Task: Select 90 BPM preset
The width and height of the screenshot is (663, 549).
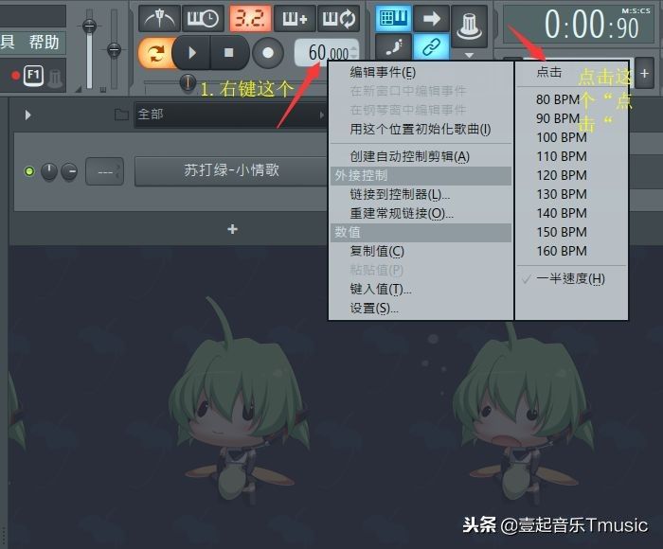Action: pos(572,118)
